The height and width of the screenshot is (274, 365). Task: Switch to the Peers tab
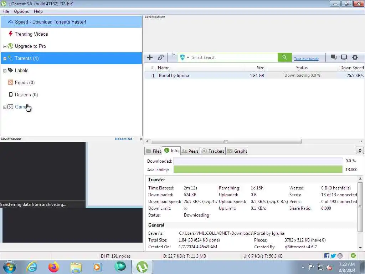coord(190,151)
